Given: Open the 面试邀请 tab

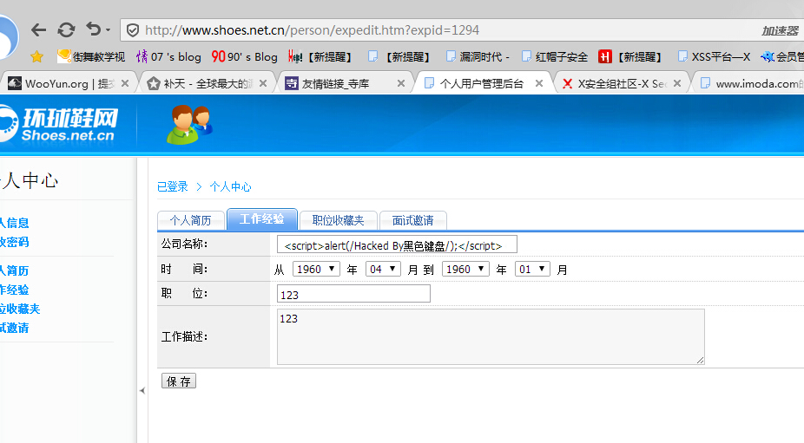Looking at the screenshot, I should click(412, 220).
